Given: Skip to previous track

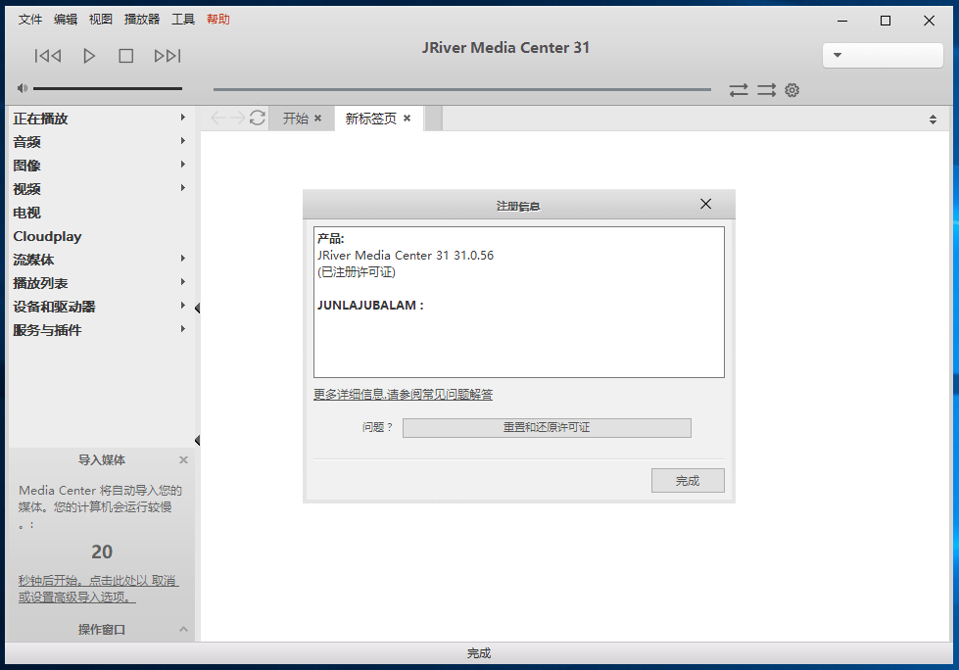Looking at the screenshot, I should 48,56.
